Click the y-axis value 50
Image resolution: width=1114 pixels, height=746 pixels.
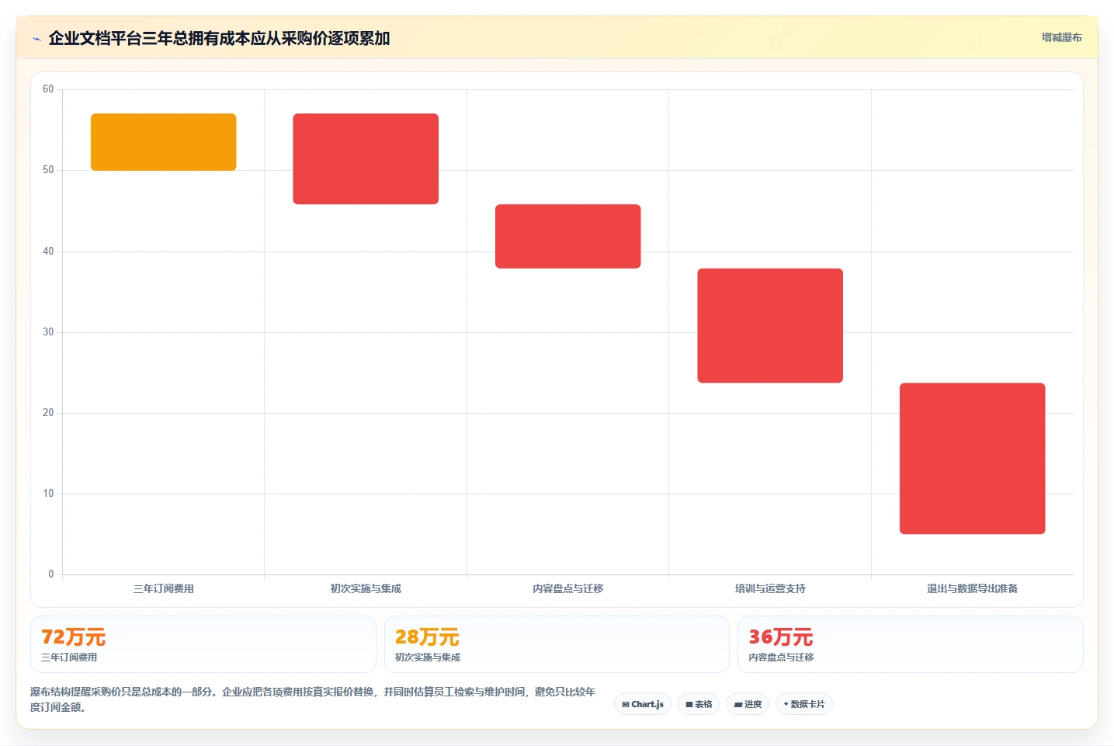pyautogui.click(x=48, y=170)
